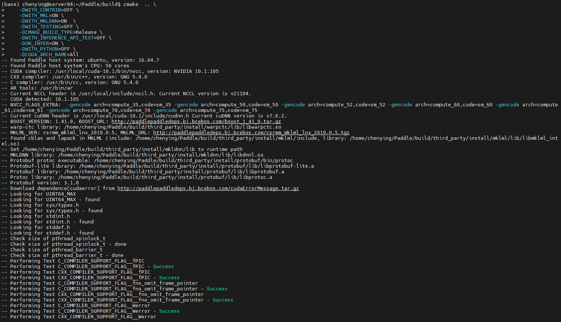561x322 pixels.
Task: Click the NVCC_FLAGS_EXTRA line
Action: click(x=280, y=107)
